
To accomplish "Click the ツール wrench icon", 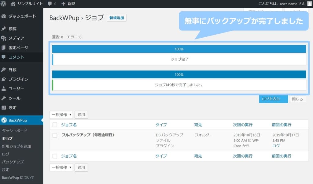I will point(4,98).
